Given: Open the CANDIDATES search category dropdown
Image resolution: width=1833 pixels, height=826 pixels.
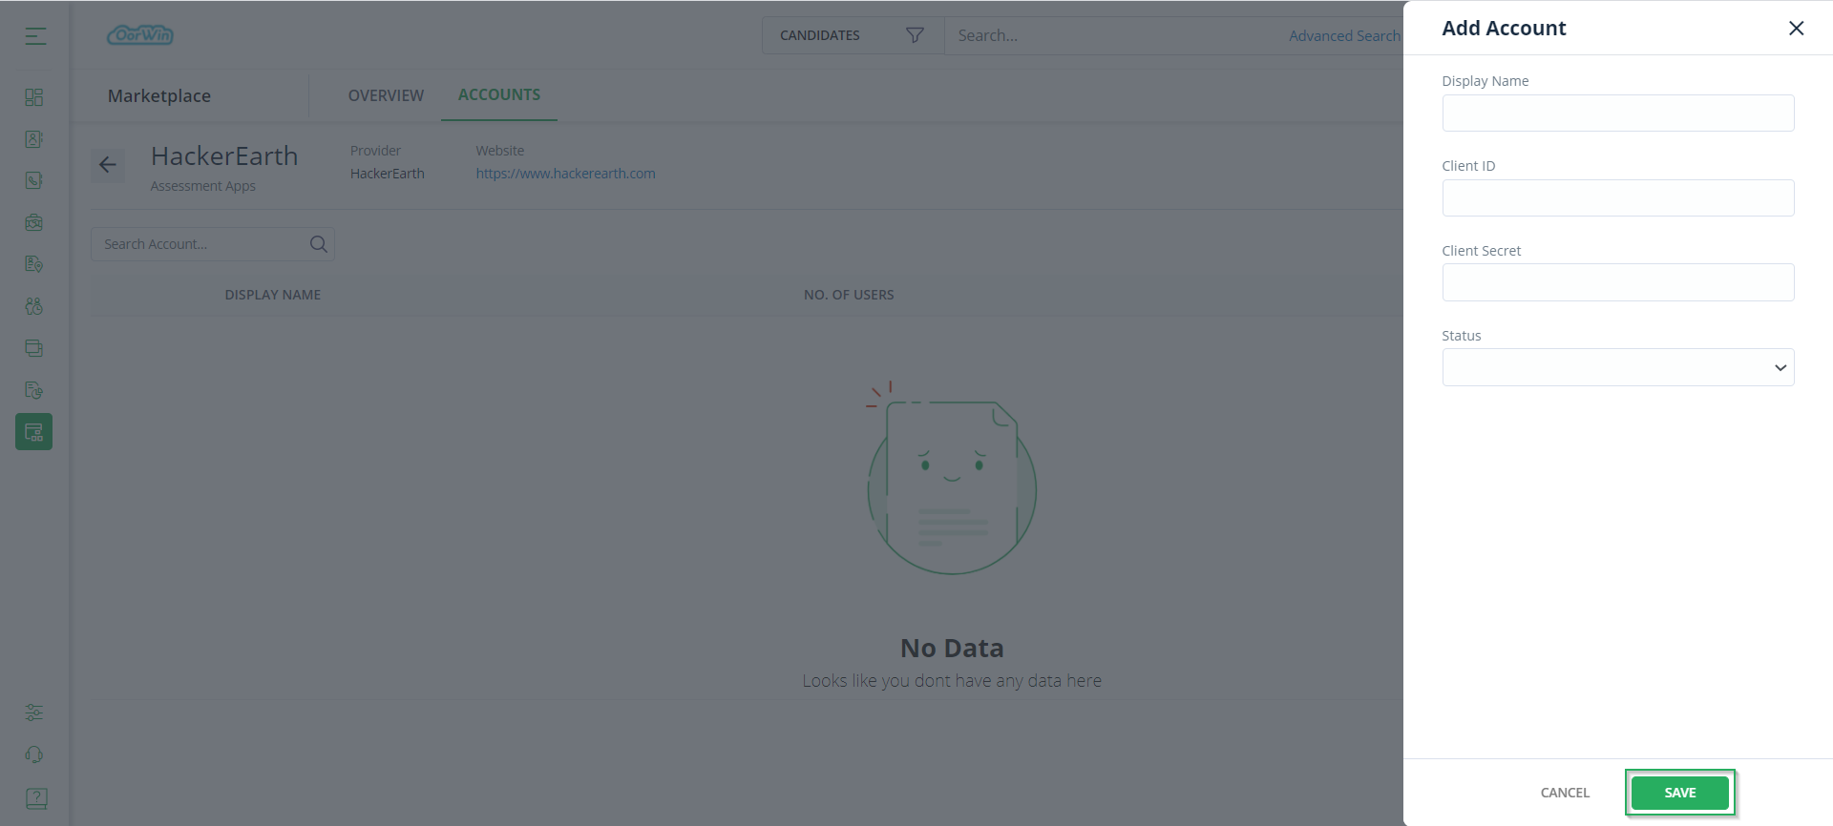Looking at the screenshot, I should pyautogui.click(x=853, y=35).
